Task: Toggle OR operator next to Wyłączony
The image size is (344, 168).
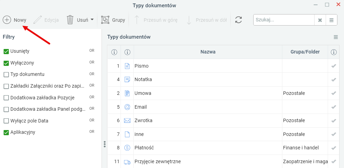Action: tap(92, 62)
